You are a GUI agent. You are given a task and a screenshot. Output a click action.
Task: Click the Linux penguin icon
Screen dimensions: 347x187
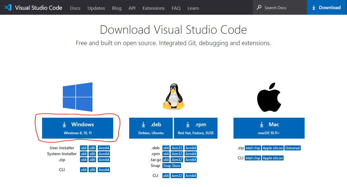click(x=173, y=96)
